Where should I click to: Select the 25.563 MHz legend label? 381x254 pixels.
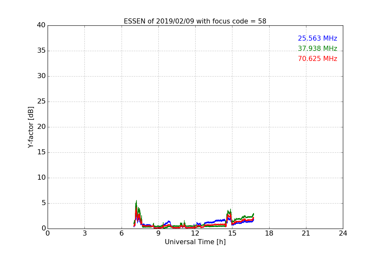click(x=317, y=38)
